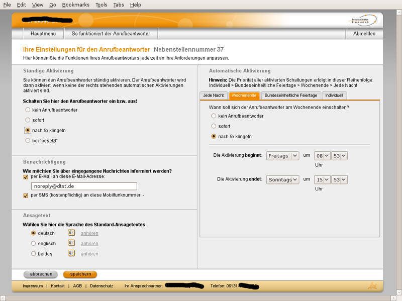Screen dimensions: 402x301
Task: Select 'bei besetzt' radio option
Action: [28, 141]
